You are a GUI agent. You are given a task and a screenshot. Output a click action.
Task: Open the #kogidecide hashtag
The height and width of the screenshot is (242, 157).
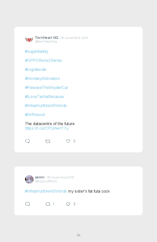[36, 69]
